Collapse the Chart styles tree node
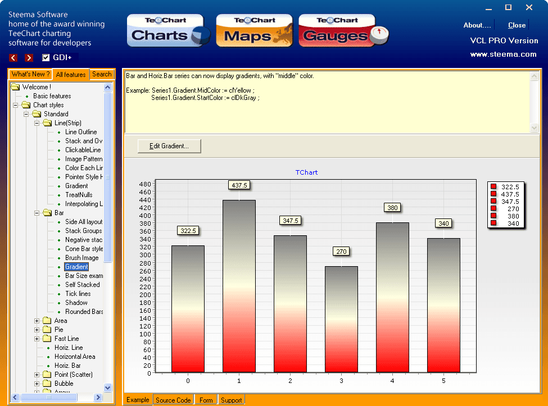The image size is (548, 406). pos(15,105)
